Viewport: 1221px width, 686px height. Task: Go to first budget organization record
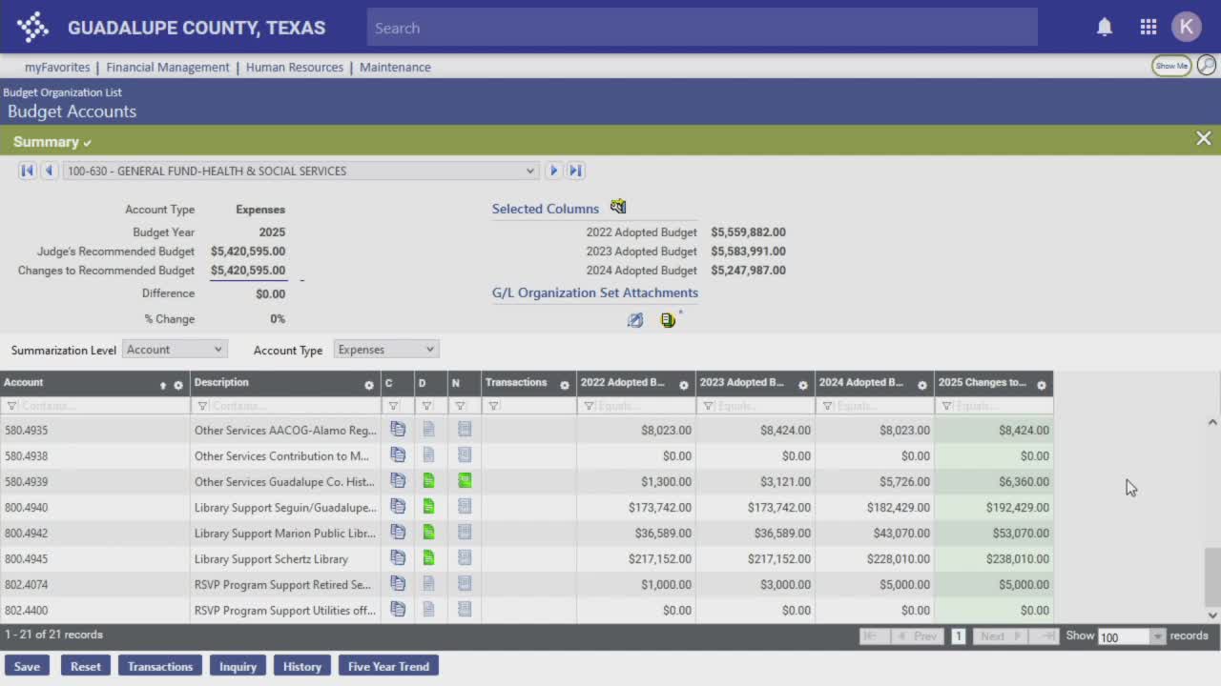coord(27,171)
